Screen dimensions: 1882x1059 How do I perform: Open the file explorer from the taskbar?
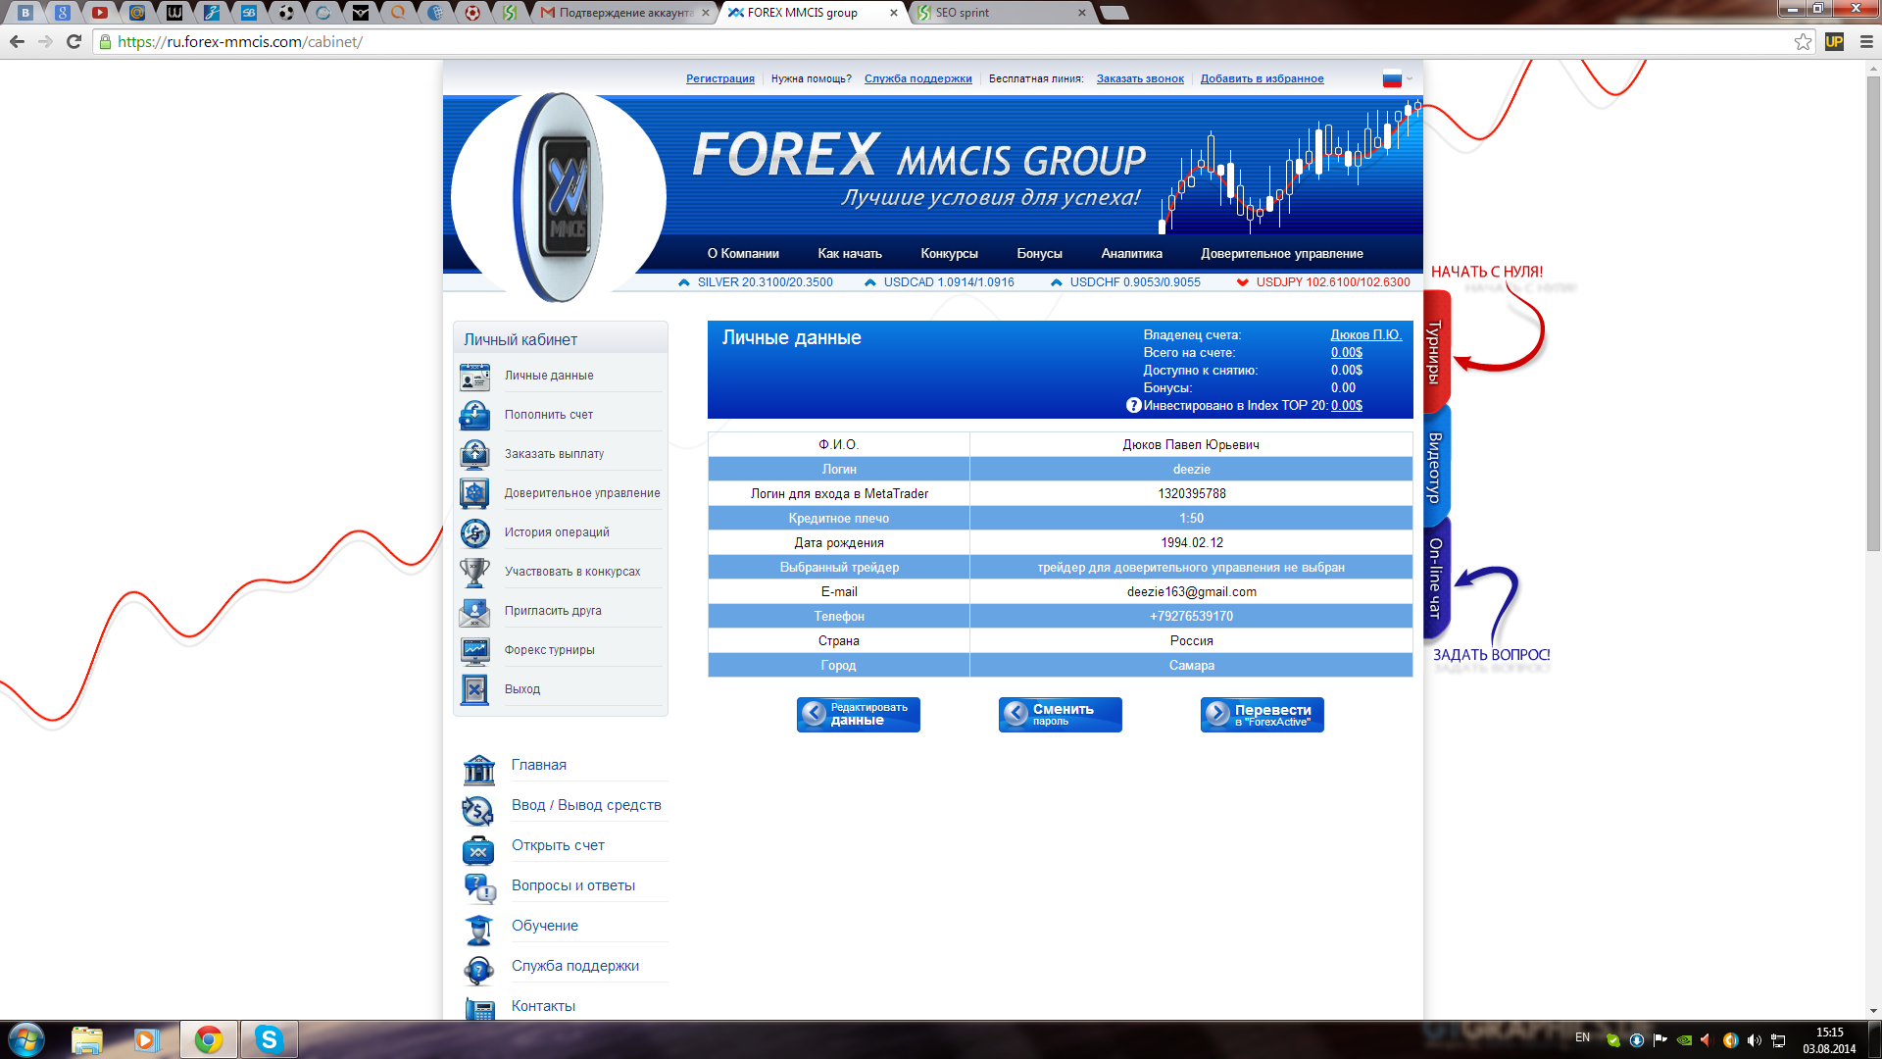click(x=86, y=1039)
